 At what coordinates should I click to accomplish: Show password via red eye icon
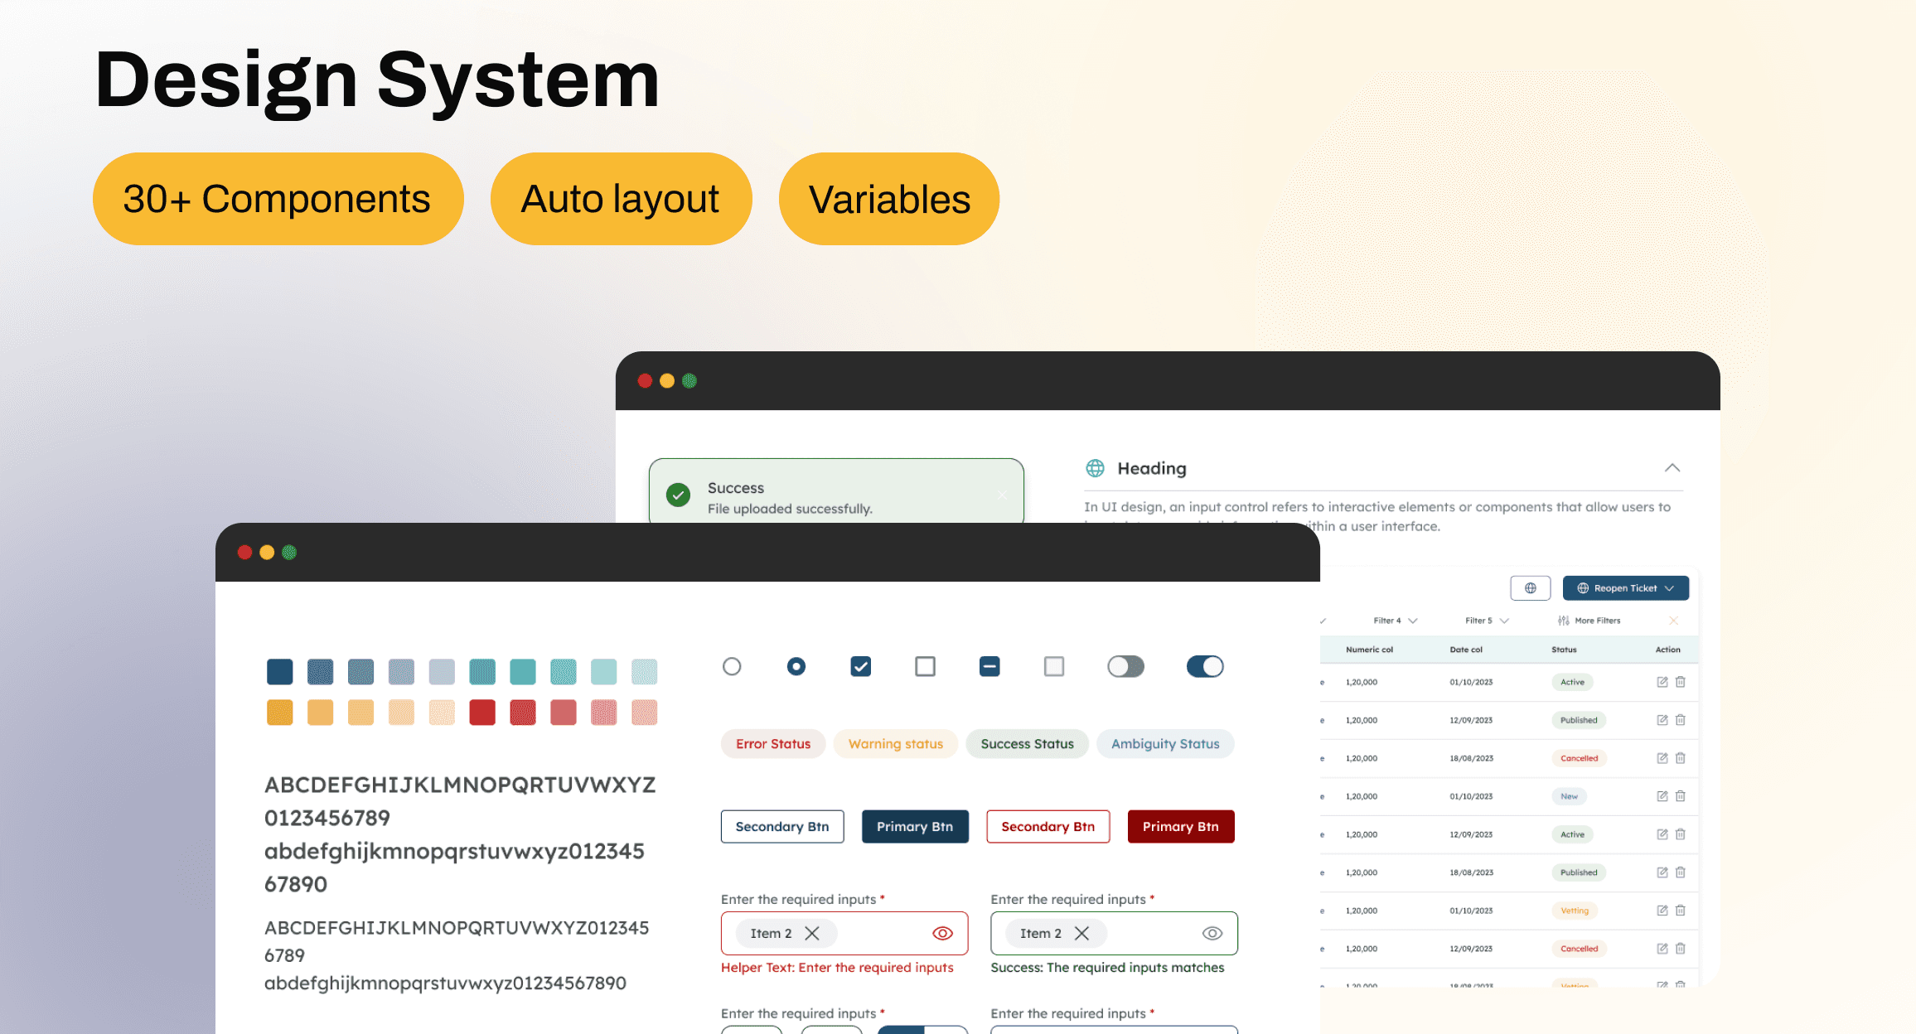942,934
